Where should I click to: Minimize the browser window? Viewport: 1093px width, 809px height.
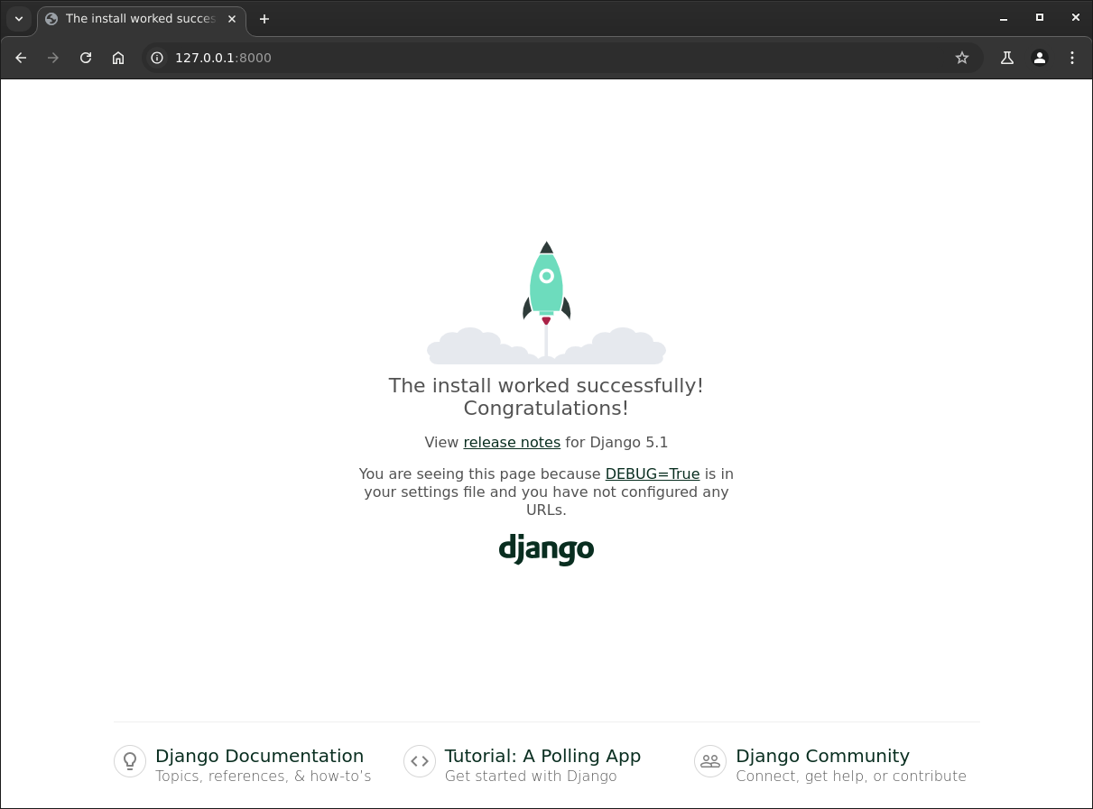coord(1004,18)
